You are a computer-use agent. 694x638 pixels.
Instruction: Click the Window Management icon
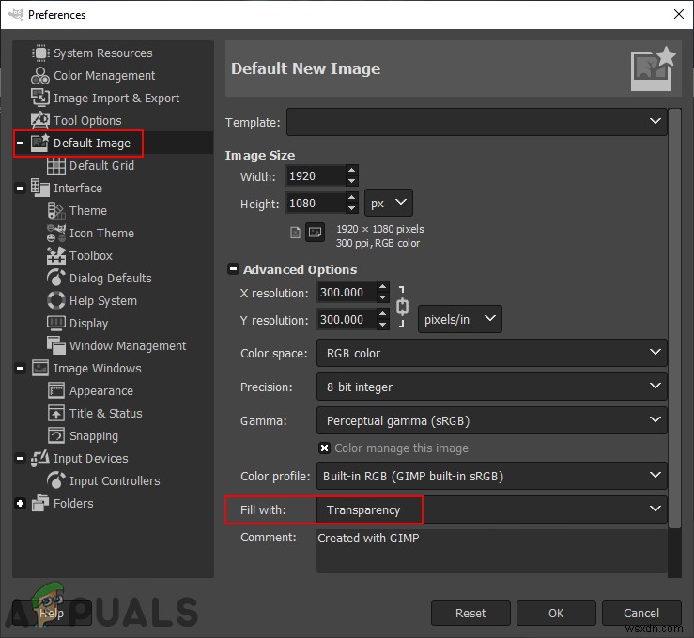click(56, 345)
